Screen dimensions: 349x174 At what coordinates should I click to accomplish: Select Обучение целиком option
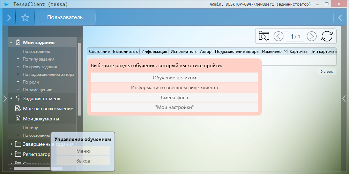click(174, 78)
